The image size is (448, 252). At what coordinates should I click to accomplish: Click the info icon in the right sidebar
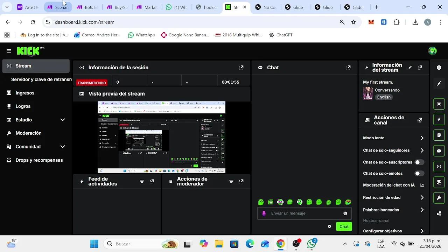click(x=439, y=68)
